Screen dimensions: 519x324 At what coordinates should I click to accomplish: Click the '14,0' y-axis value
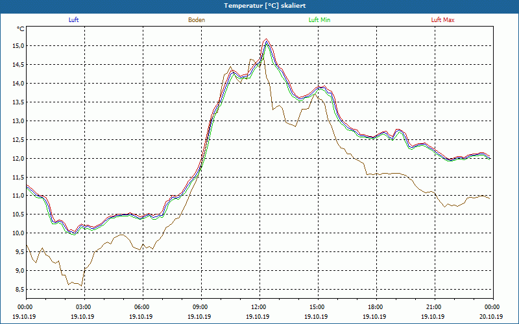tap(19, 84)
